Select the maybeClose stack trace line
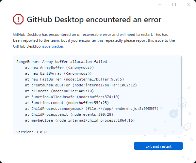The width and height of the screenshot is (196, 163). click(80, 120)
